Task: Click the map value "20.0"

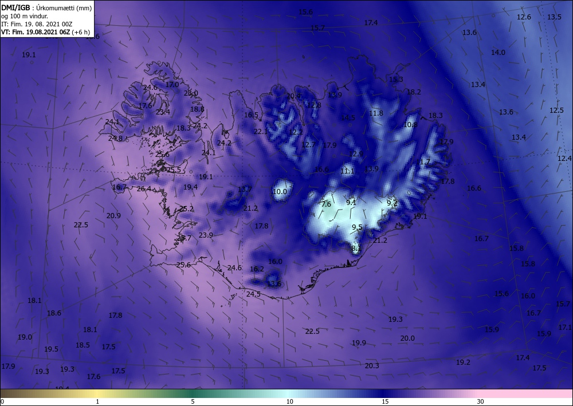Action: (407, 338)
